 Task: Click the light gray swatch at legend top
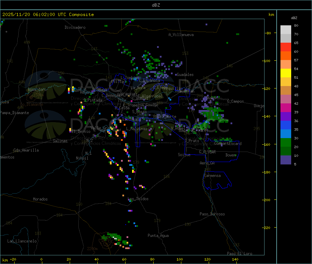286,29
